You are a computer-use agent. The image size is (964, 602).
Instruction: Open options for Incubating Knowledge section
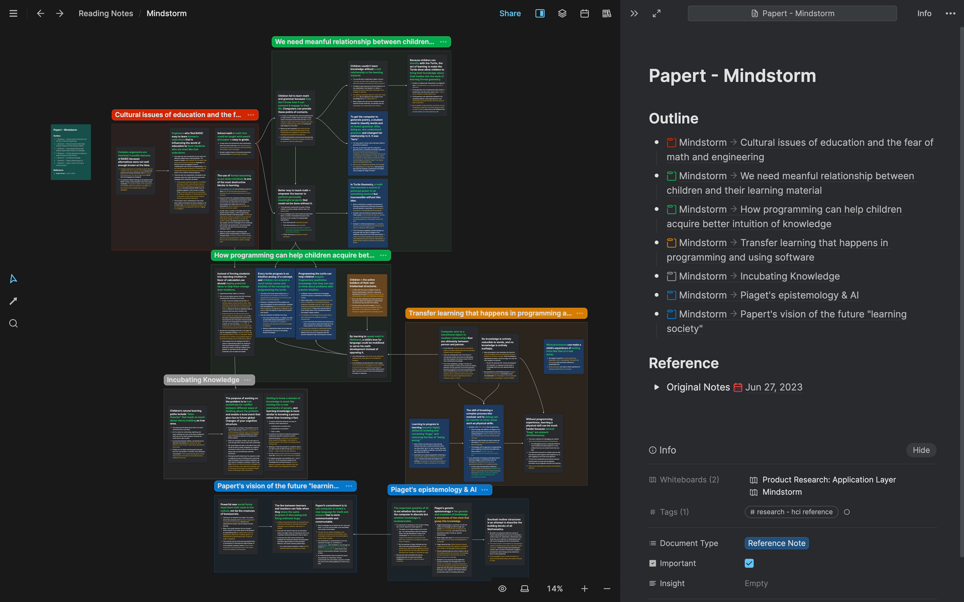(248, 380)
